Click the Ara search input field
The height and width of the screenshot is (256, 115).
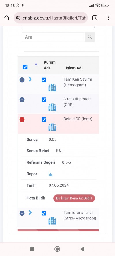53,37
